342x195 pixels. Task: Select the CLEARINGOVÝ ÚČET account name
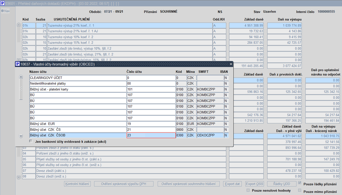pos(78,78)
